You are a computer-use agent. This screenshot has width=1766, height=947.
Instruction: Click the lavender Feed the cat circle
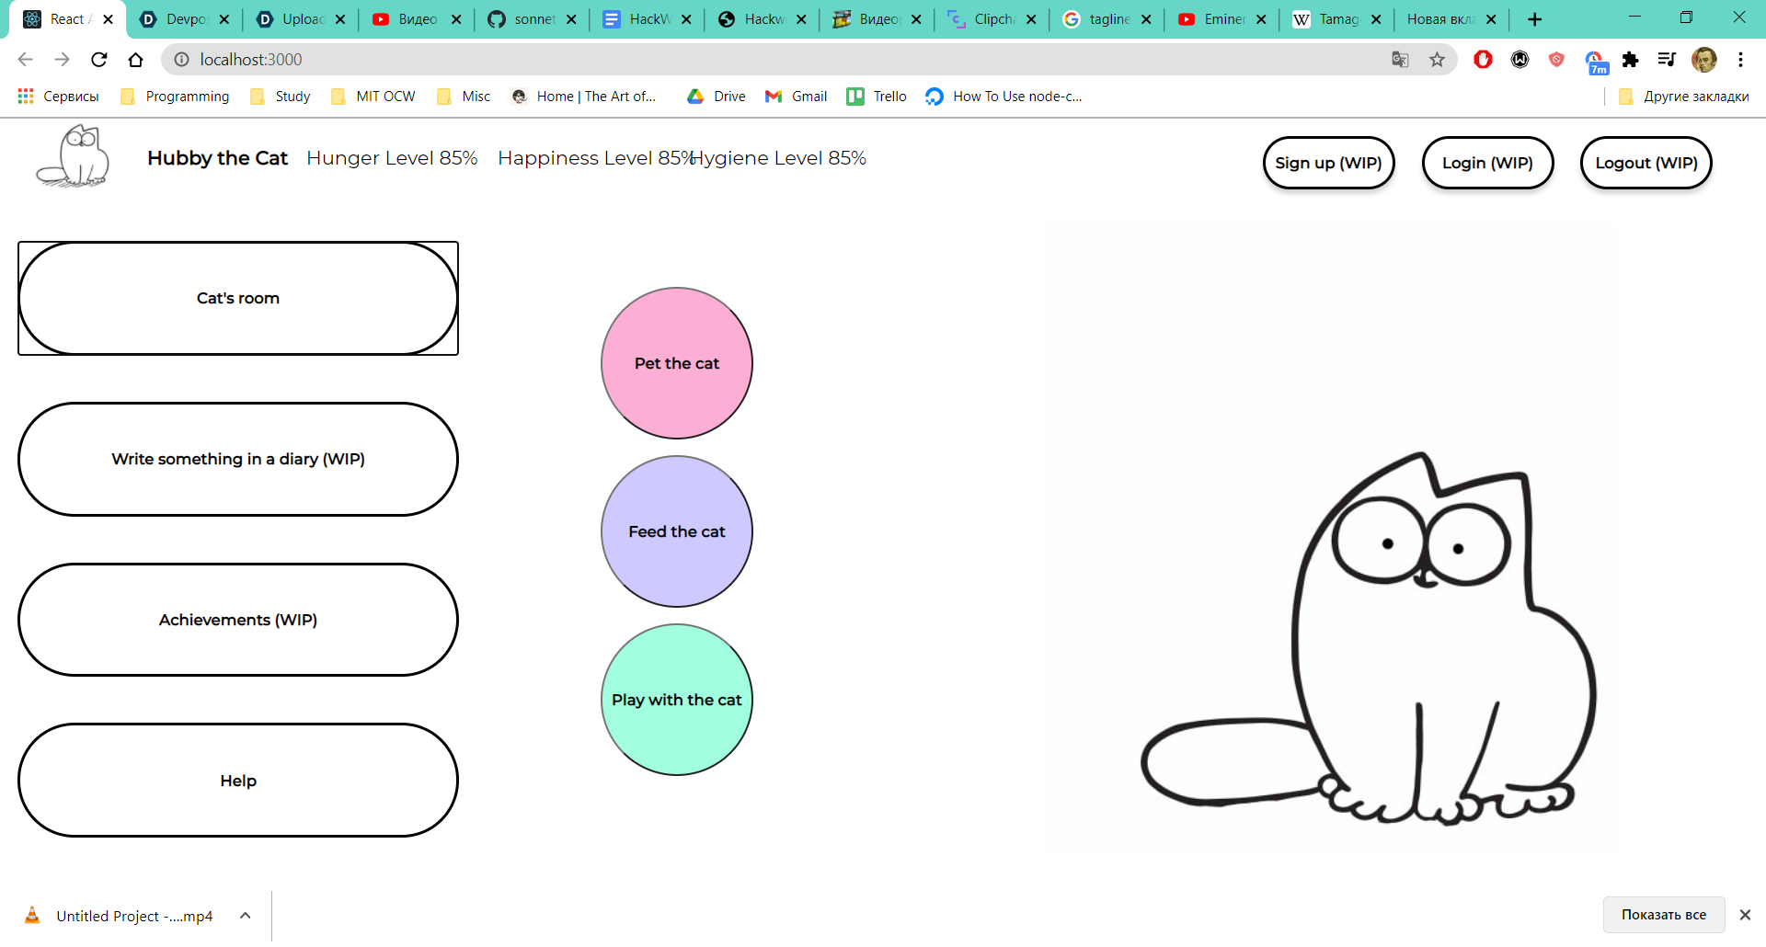click(x=677, y=531)
